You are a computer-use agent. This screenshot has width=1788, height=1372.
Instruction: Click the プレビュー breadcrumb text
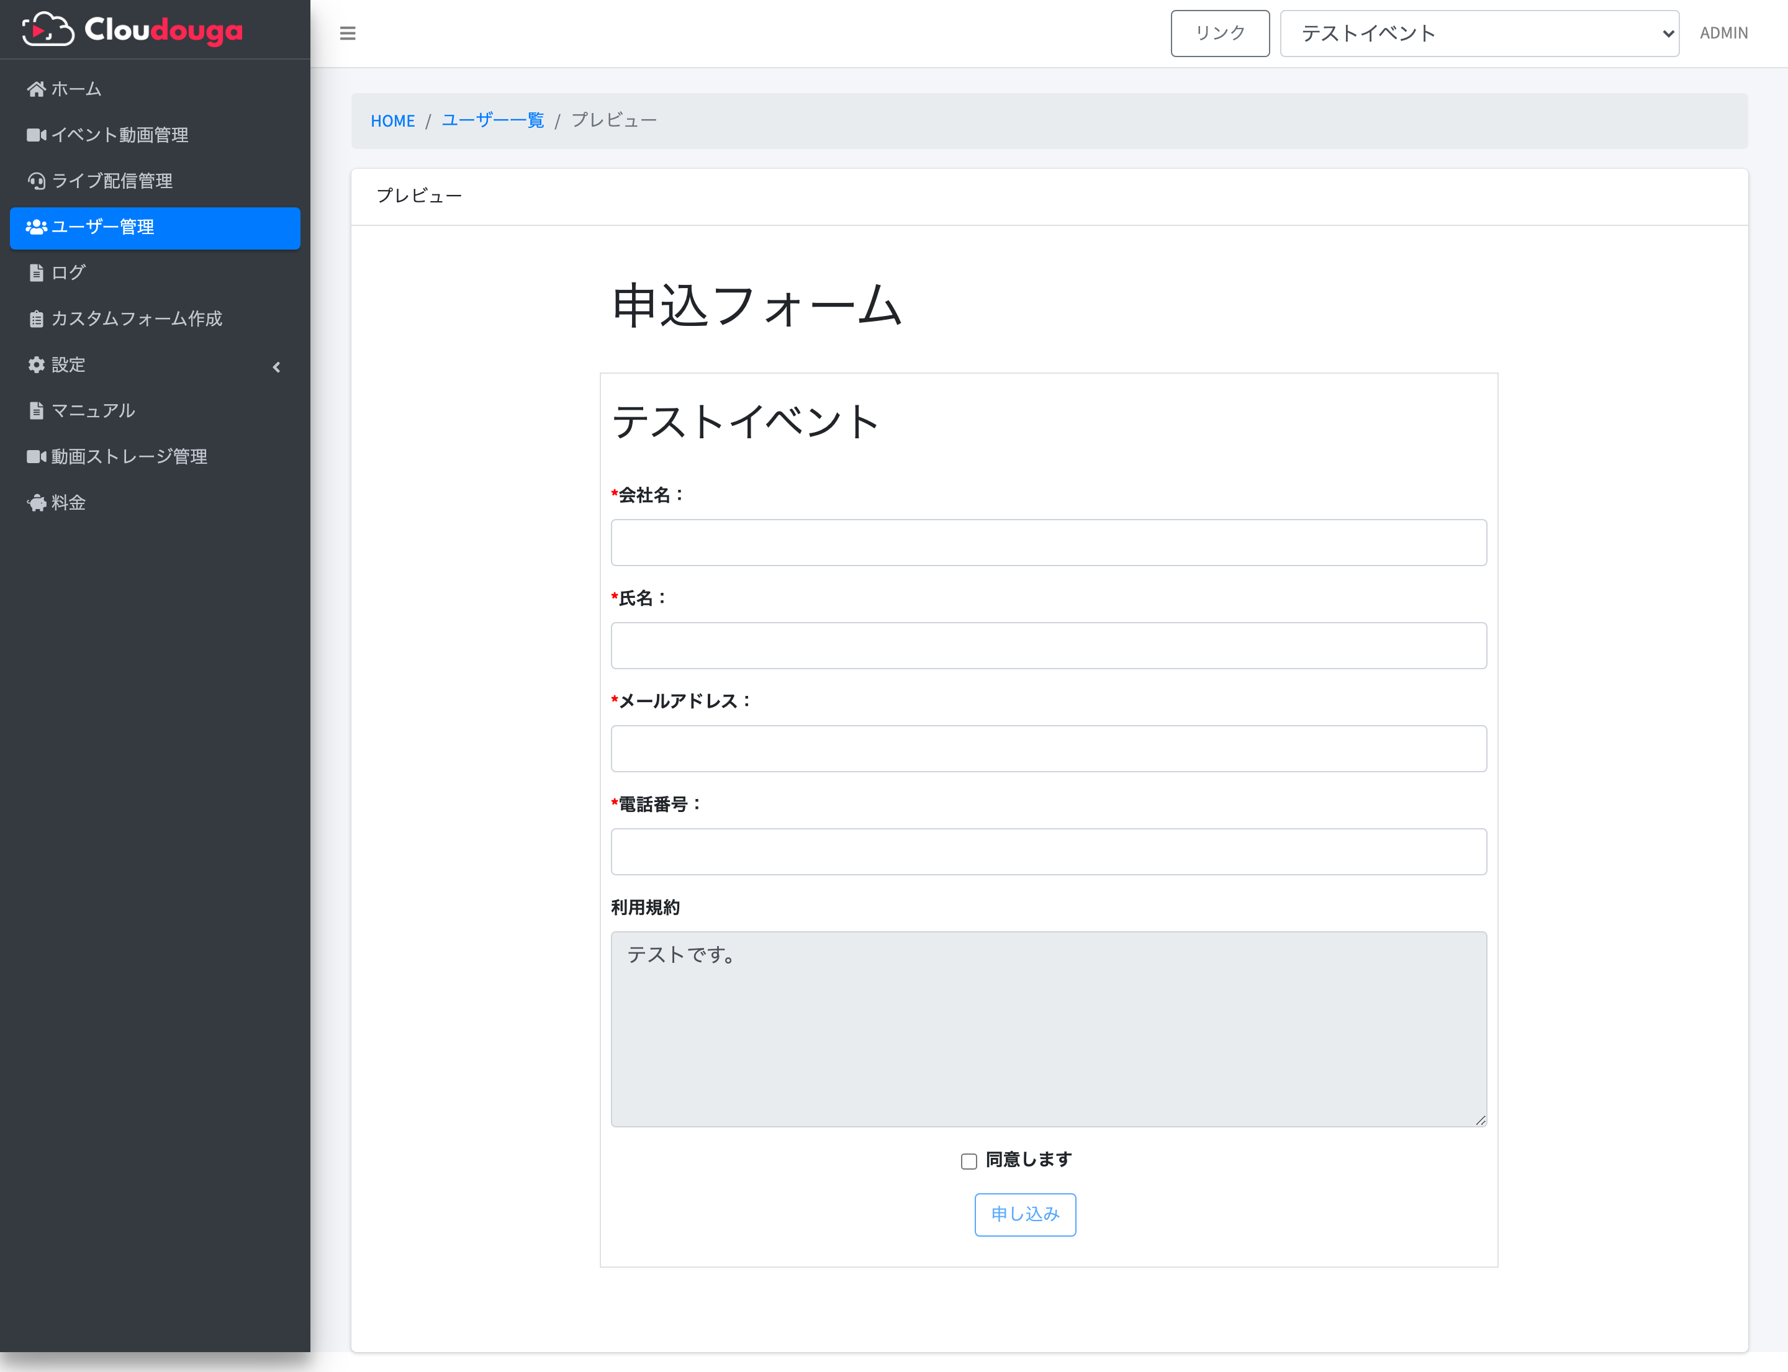click(x=614, y=121)
